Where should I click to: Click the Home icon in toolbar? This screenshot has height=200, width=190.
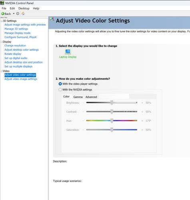coord(23,14)
